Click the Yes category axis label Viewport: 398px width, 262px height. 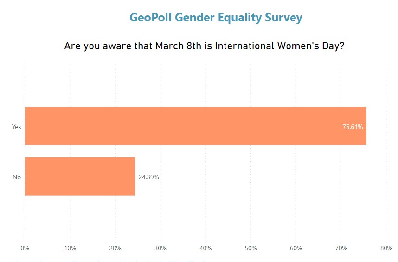(x=17, y=127)
